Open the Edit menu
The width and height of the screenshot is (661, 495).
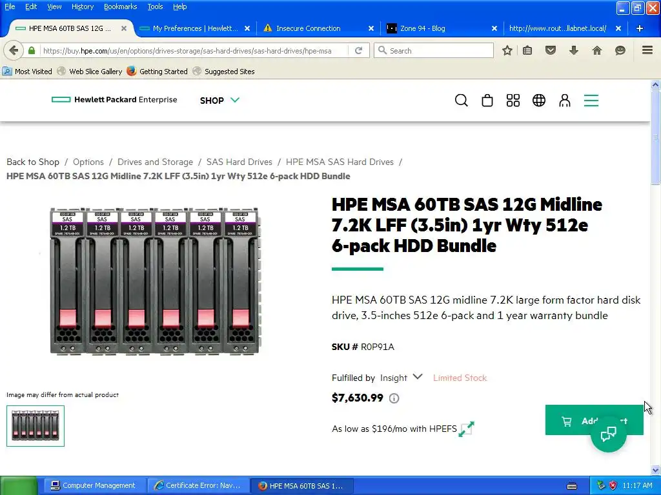[31, 6]
